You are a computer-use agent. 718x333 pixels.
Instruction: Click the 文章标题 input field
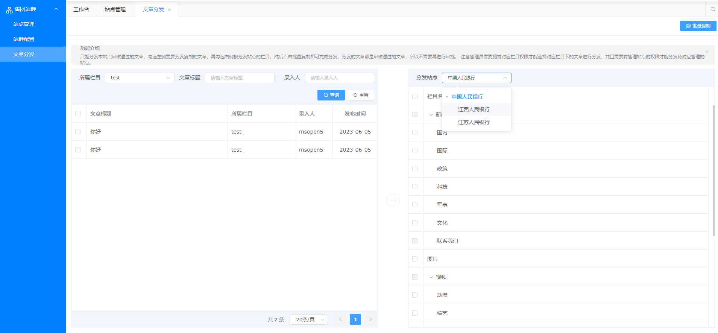point(239,78)
